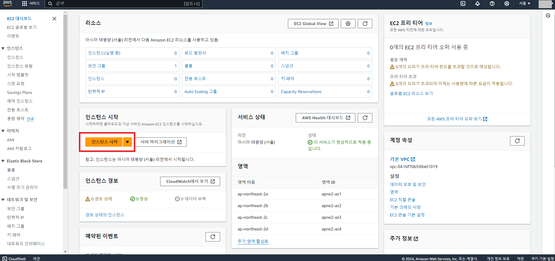Open CloudShell in the bottom bar
Screen dimensions: 555x261
(x=14, y=259)
